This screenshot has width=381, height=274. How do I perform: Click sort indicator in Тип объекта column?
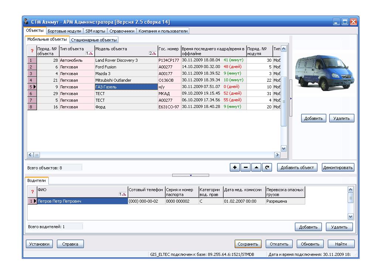(x=89, y=53)
